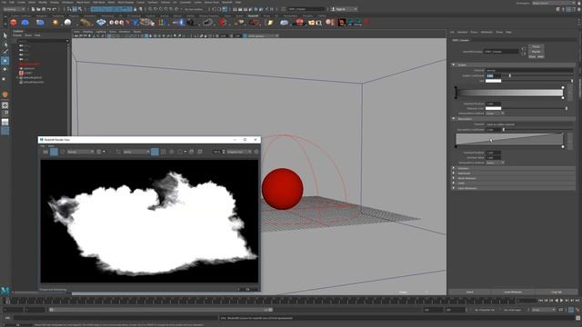Select the arrow Select tool in toolbox

5,35
